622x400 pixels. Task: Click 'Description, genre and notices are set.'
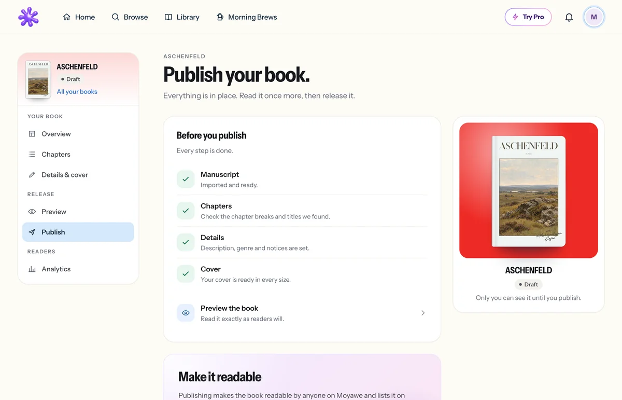255,248
